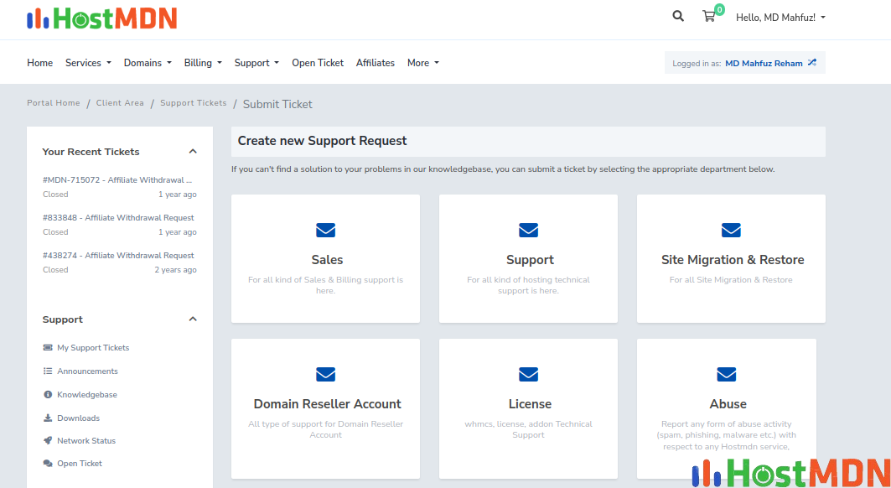Image resolution: width=891 pixels, height=488 pixels.
Task: Expand the Services menu dropdown
Action: (88, 63)
